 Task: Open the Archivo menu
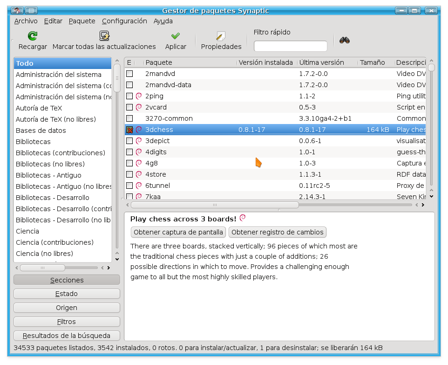coord(26,21)
